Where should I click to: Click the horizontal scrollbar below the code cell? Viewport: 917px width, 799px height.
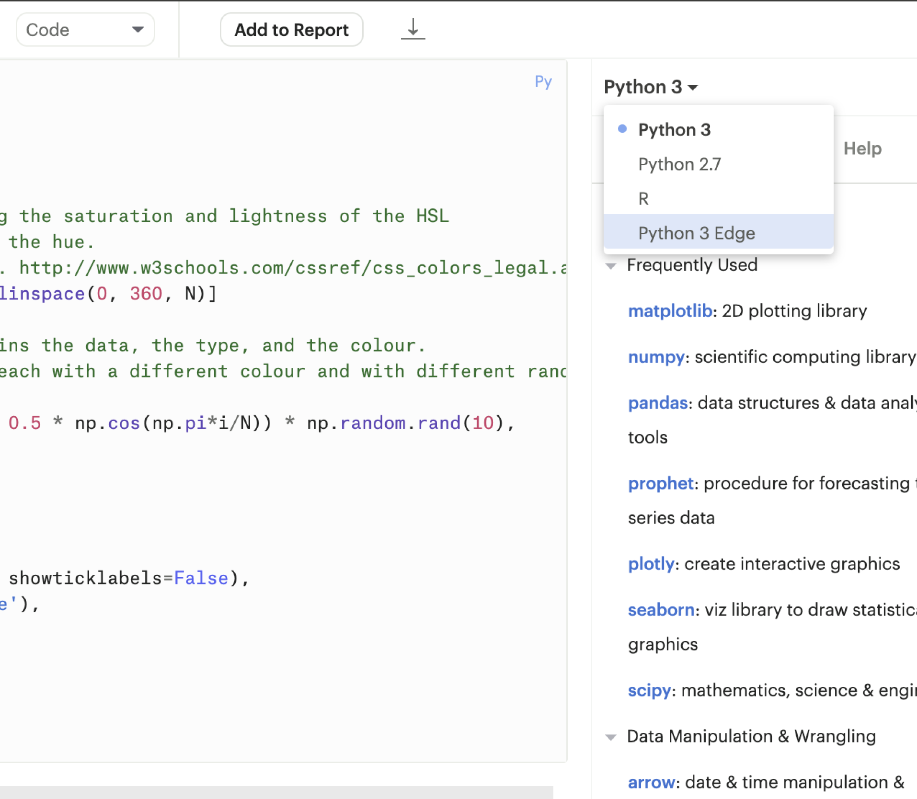click(276, 792)
